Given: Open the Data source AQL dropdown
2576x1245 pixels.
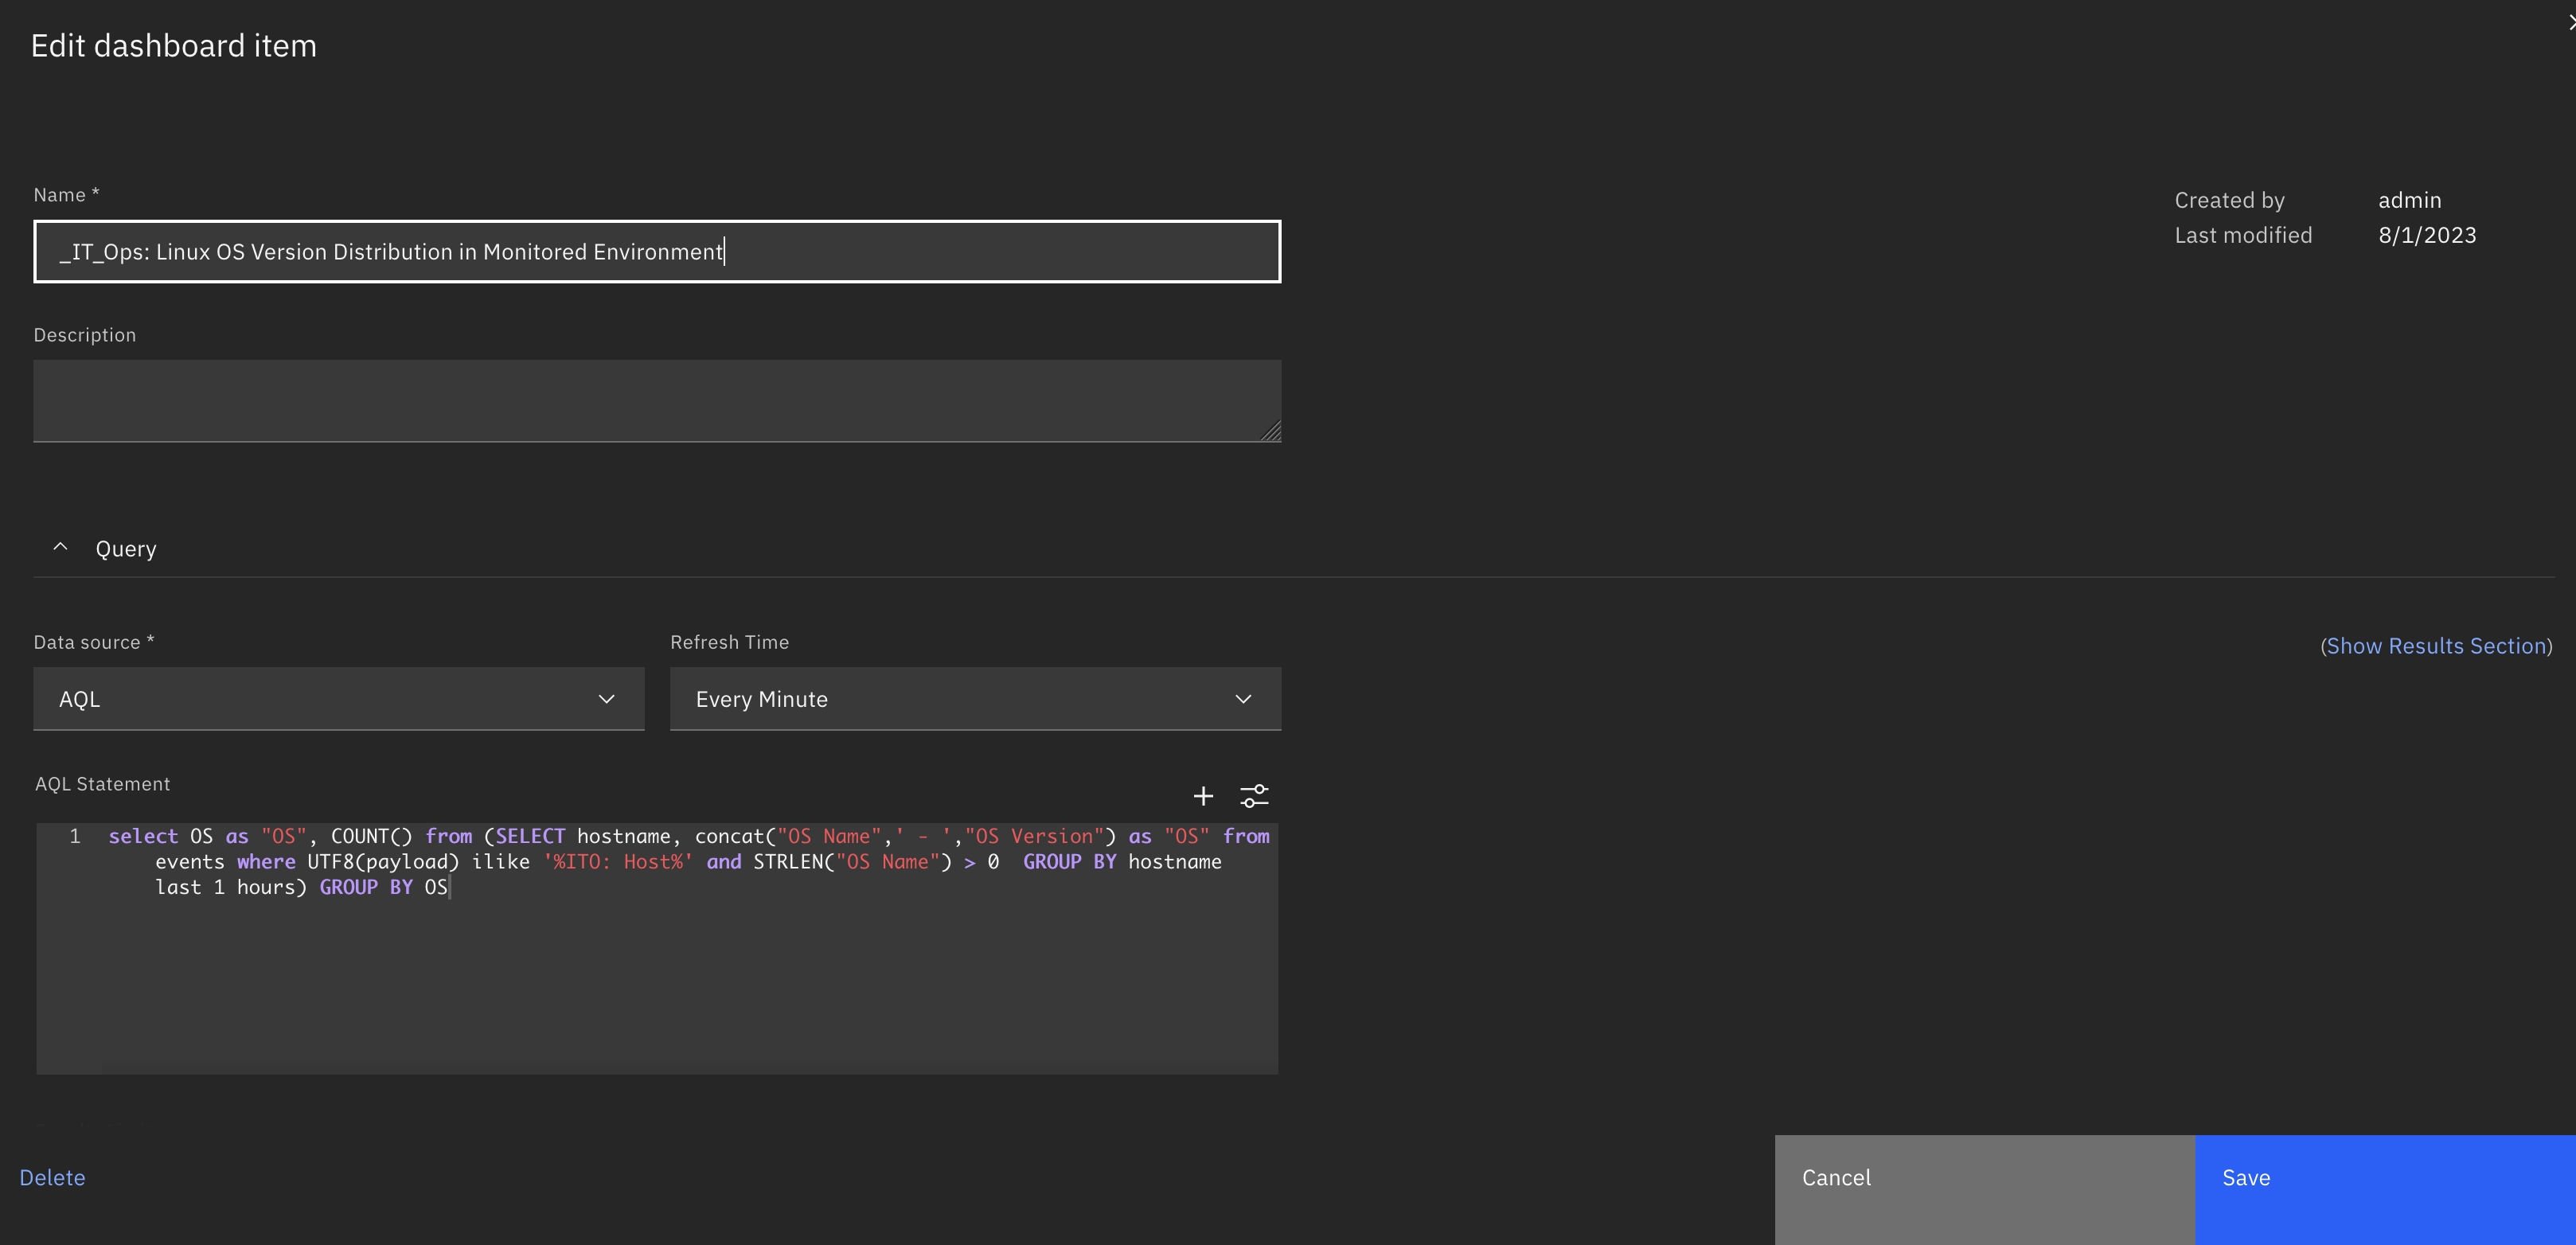Looking at the screenshot, I should 339,699.
